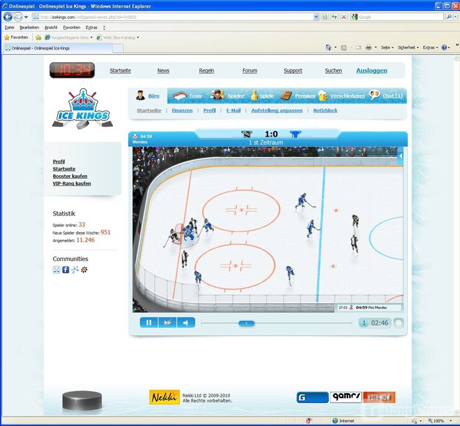Expand the side panel arrow on rink
Screen dimensions: 460x426
[x=400, y=156]
